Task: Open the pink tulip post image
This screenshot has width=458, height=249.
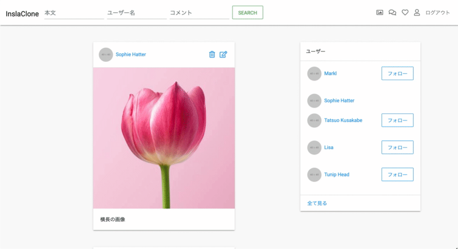Action: pyautogui.click(x=164, y=138)
